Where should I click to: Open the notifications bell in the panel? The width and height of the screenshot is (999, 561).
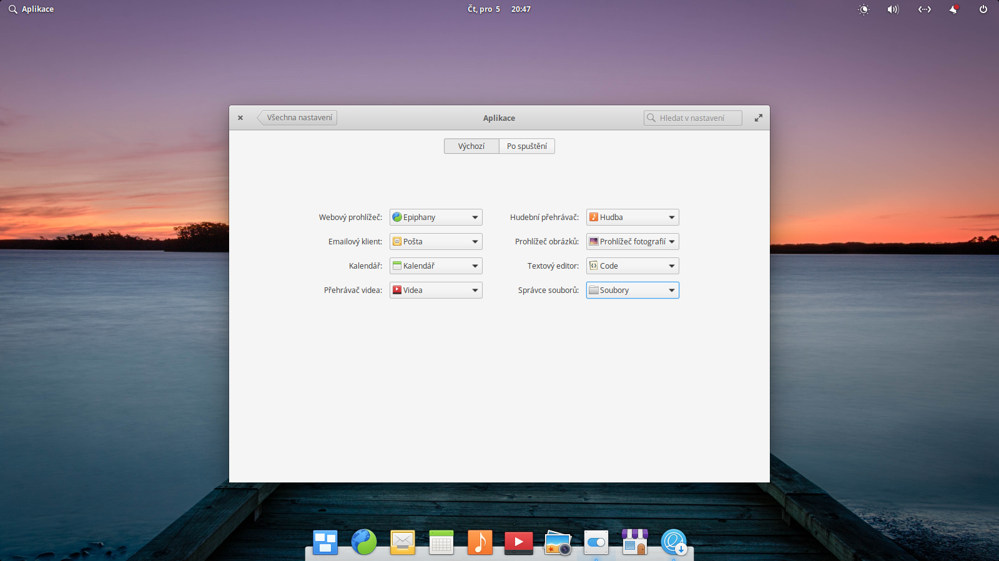point(953,9)
